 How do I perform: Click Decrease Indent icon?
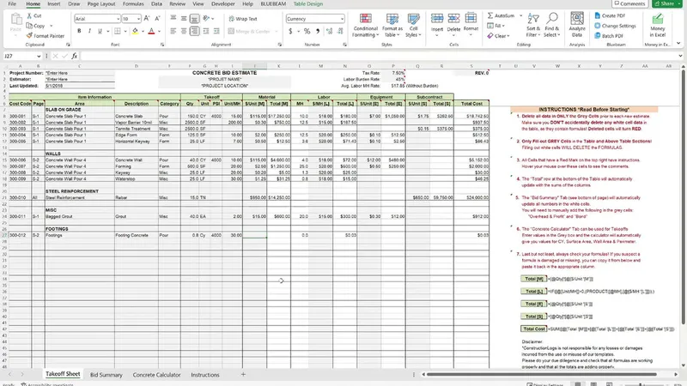[x=206, y=31]
